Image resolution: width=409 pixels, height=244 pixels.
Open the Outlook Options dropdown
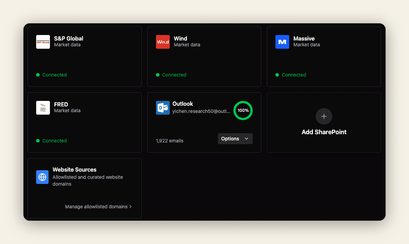click(x=235, y=139)
